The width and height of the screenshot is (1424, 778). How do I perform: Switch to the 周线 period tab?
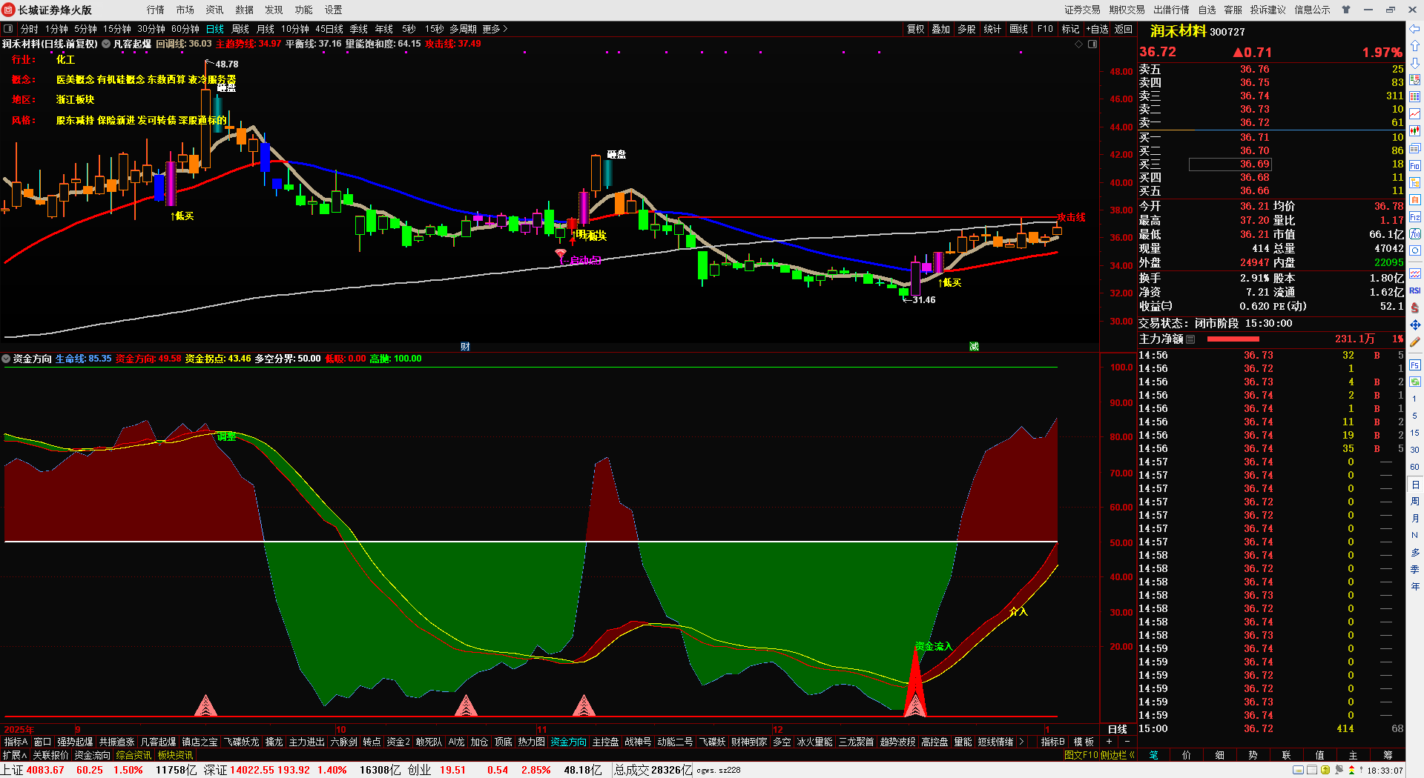[240, 29]
